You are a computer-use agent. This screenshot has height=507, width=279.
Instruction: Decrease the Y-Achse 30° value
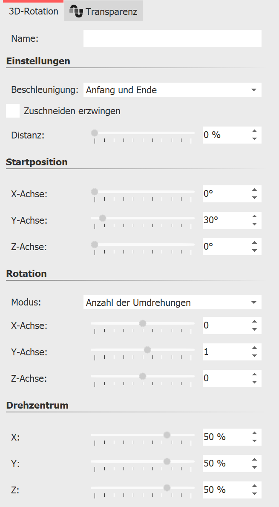pos(254,225)
